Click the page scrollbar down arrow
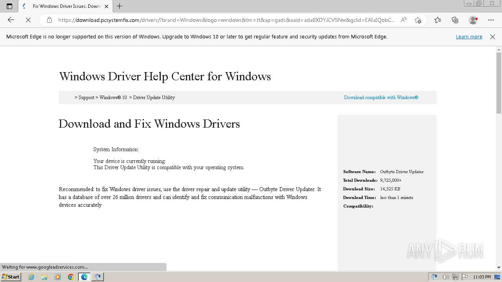The height and width of the screenshot is (282, 502). tap(499, 268)
